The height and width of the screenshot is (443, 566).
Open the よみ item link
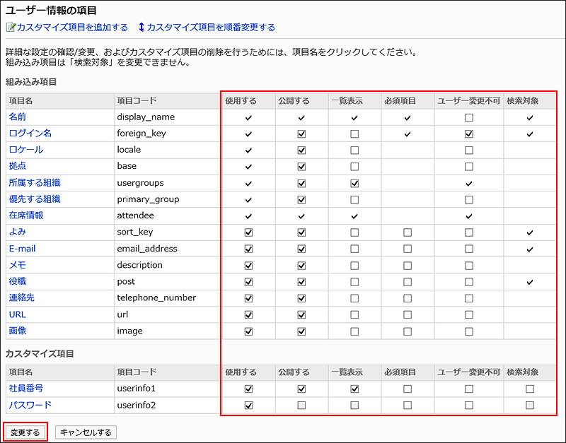coord(17,232)
